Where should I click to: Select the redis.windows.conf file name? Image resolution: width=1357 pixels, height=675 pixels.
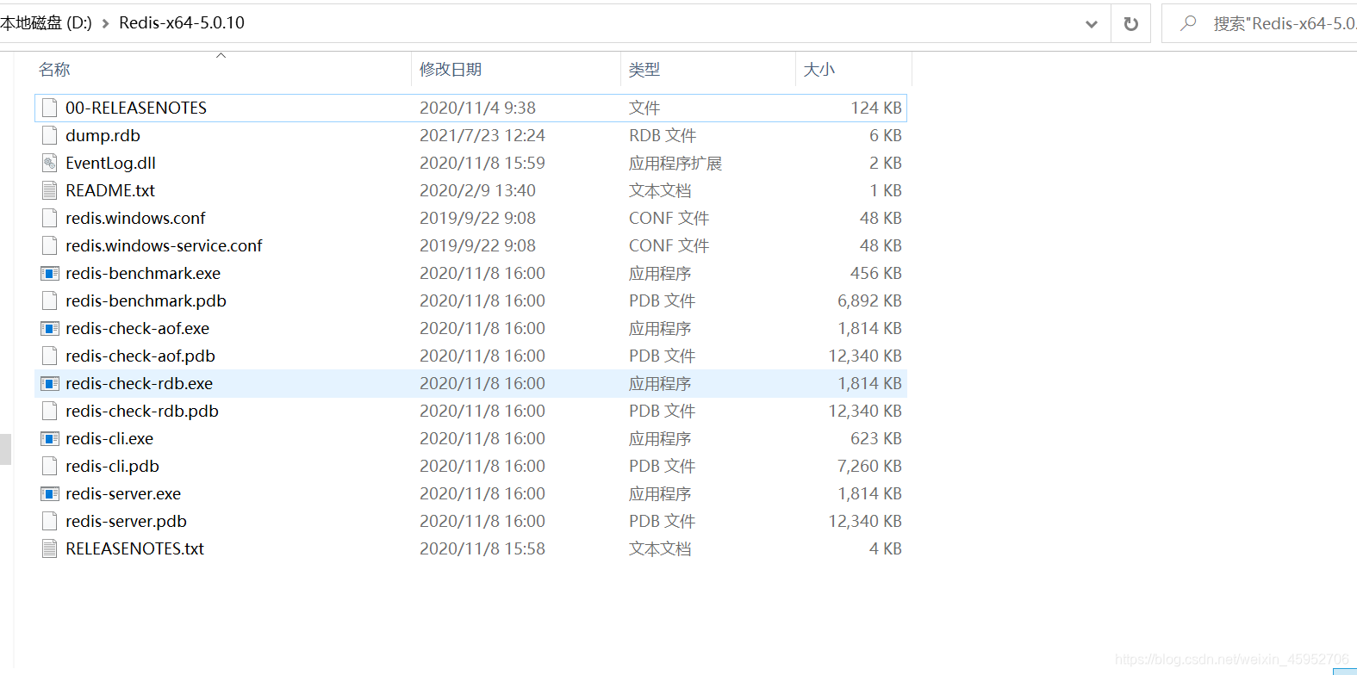(135, 218)
